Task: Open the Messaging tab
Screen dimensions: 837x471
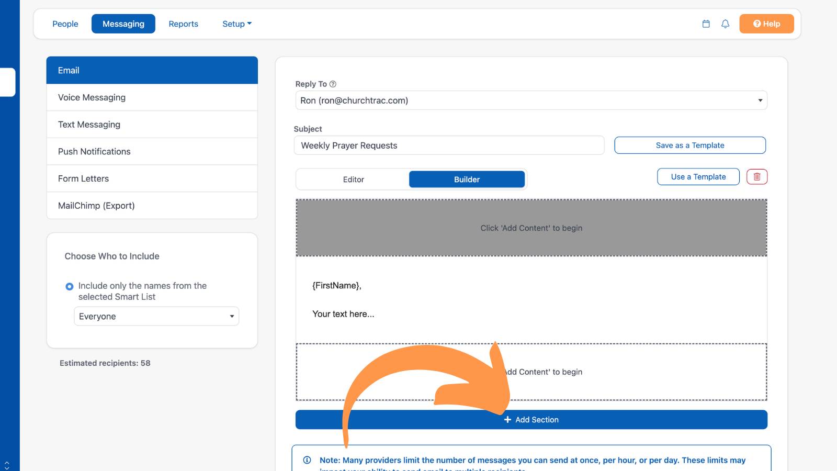Action: (123, 24)
